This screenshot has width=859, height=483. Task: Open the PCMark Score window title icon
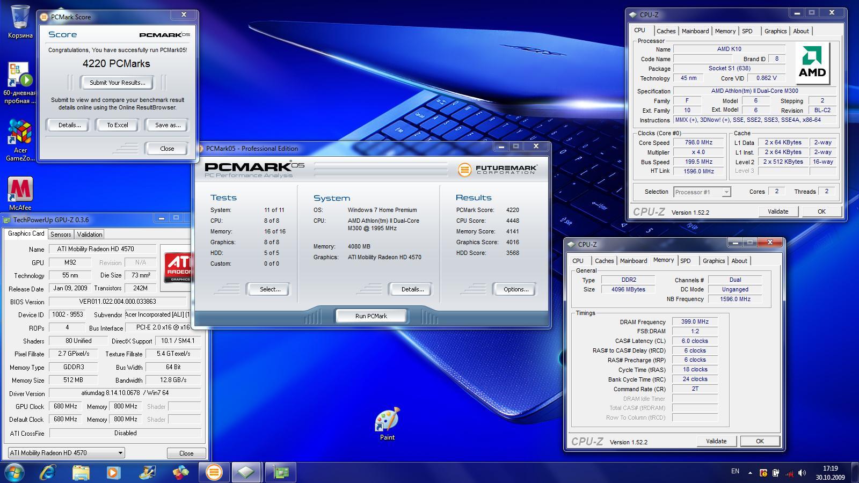point(44,17)
